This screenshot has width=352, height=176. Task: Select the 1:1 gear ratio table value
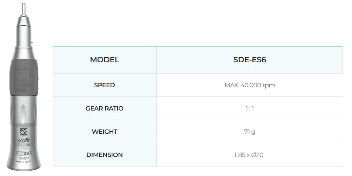[x=250, y=108]
